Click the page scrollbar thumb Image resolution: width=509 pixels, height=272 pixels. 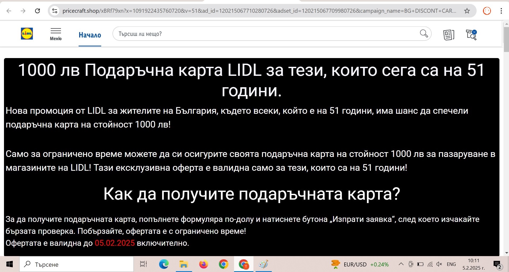506,39
